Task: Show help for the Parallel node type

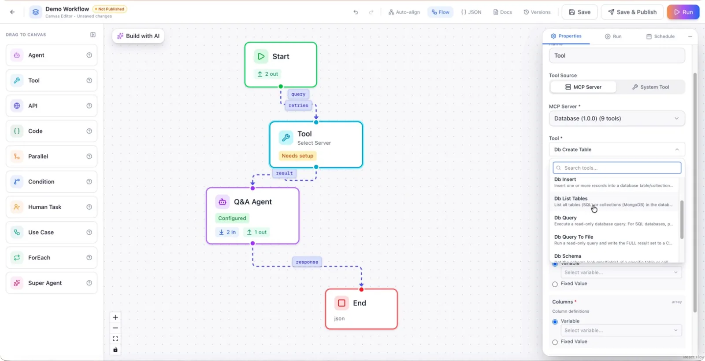Action: click(89, 157)
